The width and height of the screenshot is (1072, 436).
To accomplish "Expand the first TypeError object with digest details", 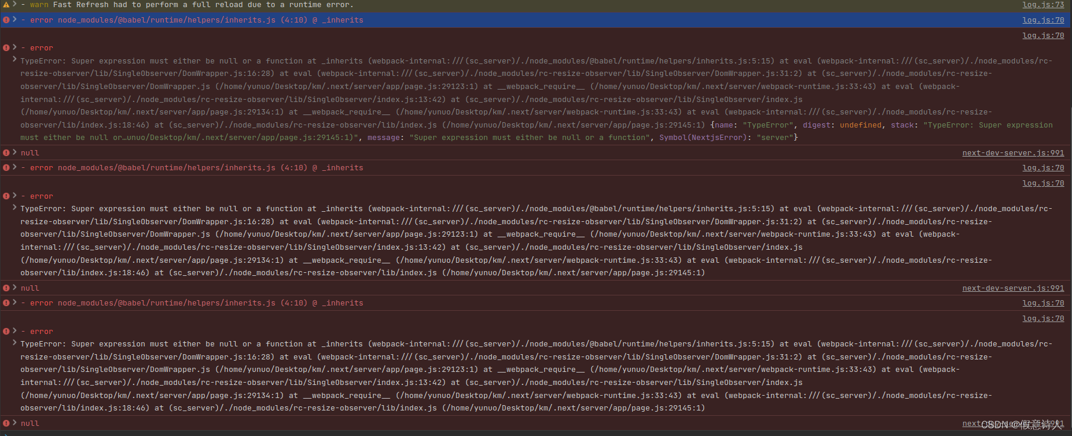I will 15,59.
